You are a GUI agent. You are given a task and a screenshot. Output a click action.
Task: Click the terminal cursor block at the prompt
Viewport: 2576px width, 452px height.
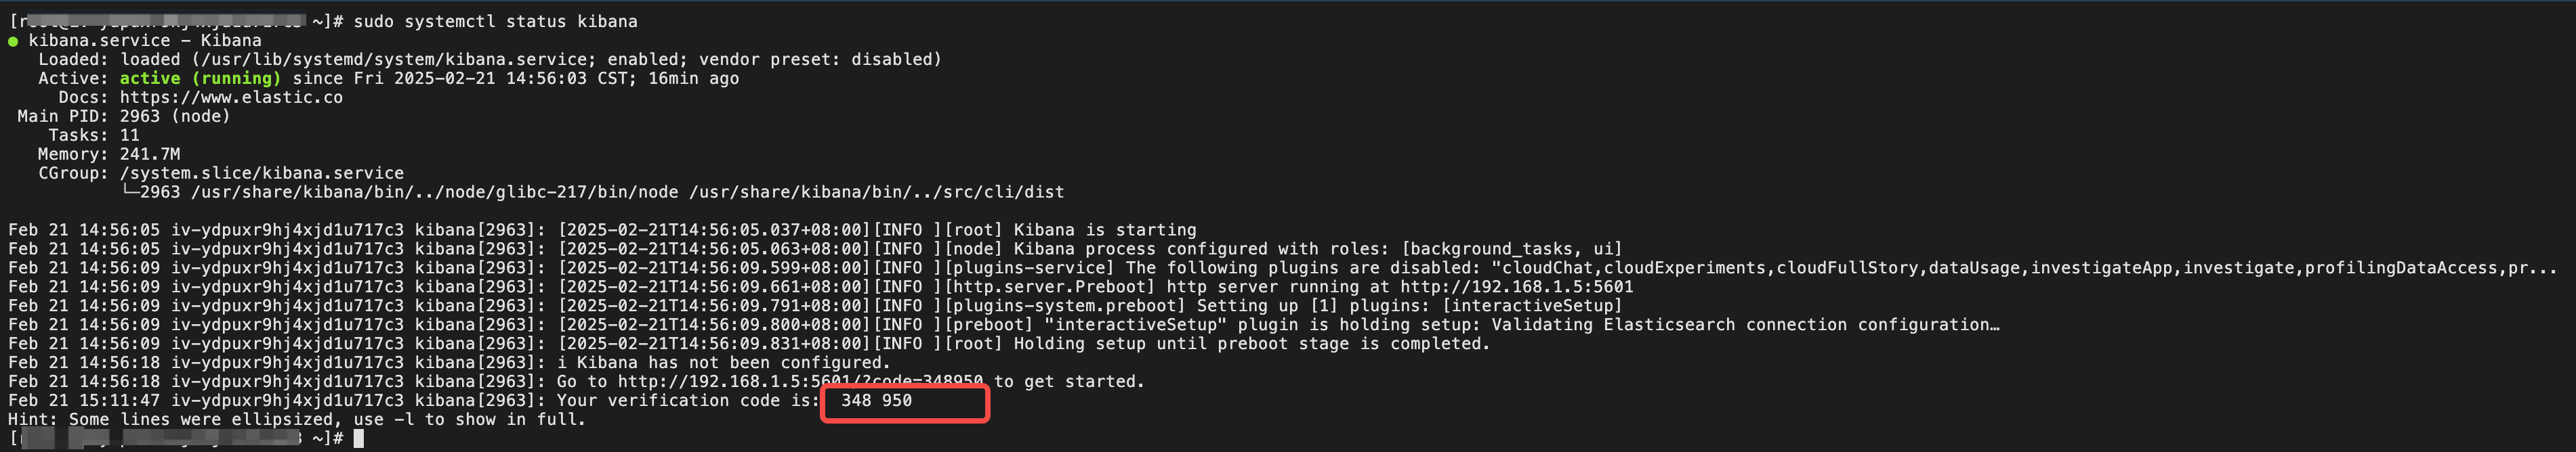click(358, 438)
